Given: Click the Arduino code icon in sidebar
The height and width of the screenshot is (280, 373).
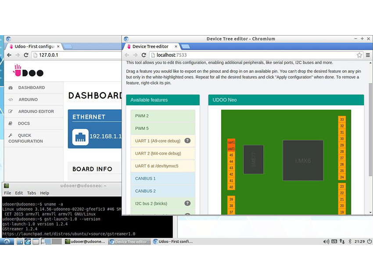Looking at the screenshot, I should (x=11, y=100).
